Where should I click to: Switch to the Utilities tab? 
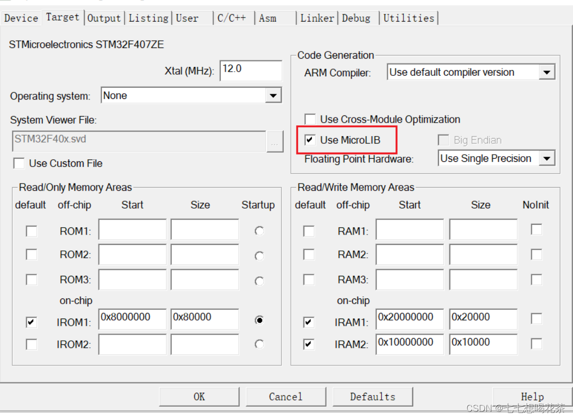408,18
